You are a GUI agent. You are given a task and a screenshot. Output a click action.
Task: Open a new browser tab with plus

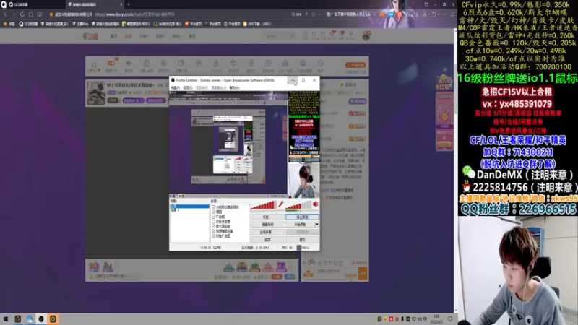click(x=129, y=4)
